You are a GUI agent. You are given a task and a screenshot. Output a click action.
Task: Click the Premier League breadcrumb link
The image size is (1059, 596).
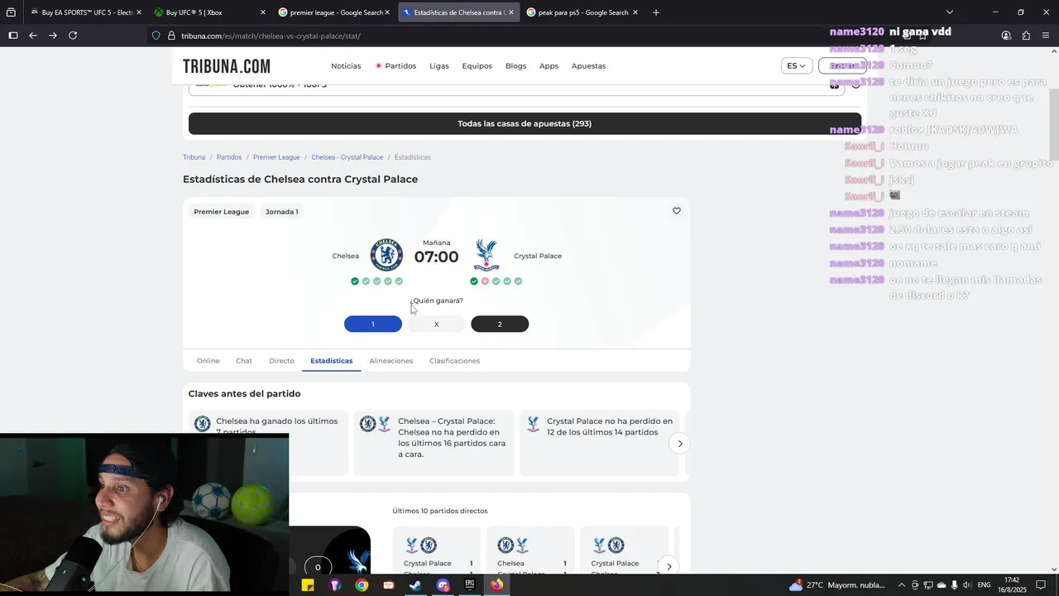pos(276,157)
